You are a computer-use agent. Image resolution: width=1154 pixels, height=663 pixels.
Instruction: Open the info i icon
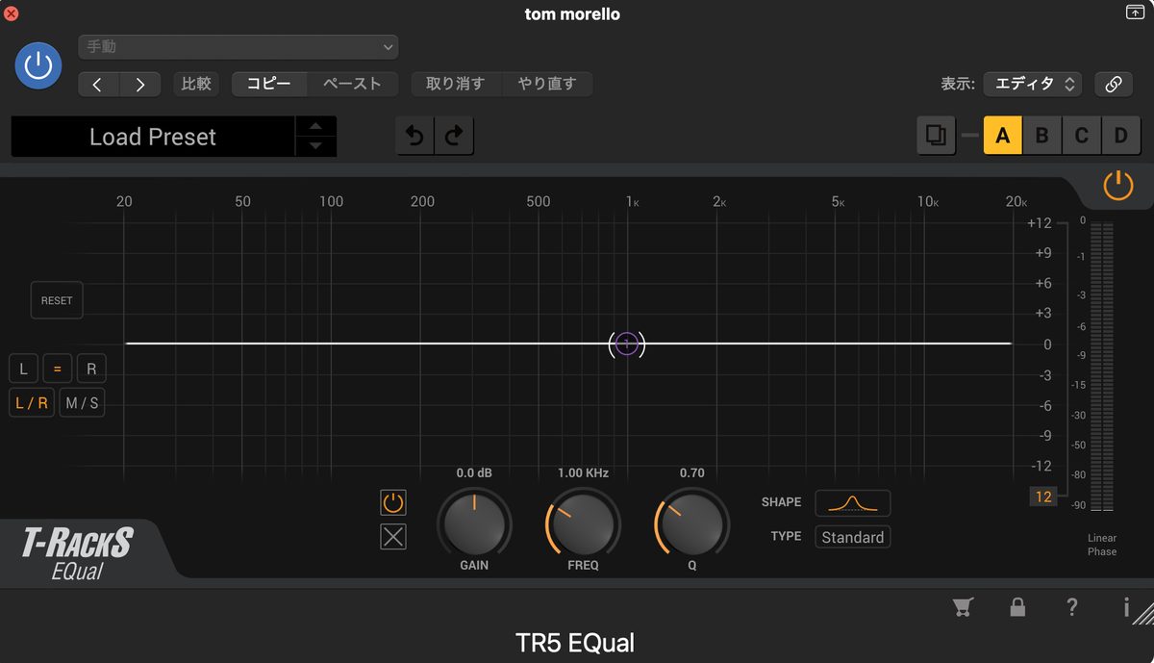click(1126, 606)
